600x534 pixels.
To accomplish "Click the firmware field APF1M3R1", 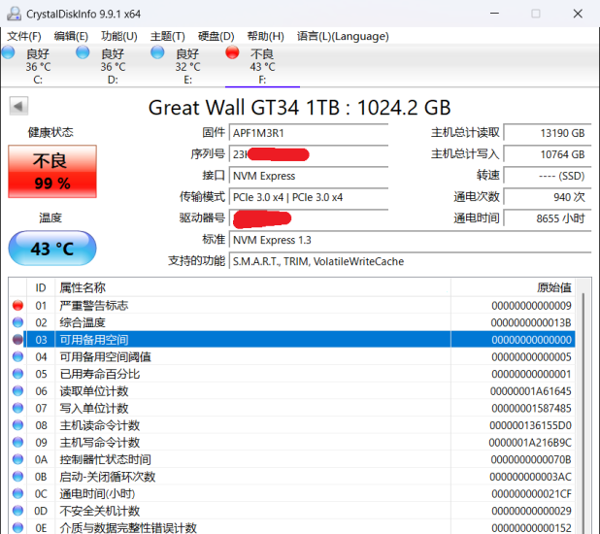I will coord(309,133).
